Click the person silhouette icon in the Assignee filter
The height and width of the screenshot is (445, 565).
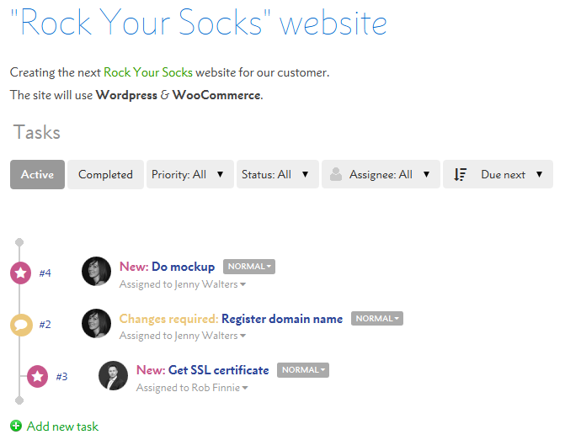(x=336, y=175)
